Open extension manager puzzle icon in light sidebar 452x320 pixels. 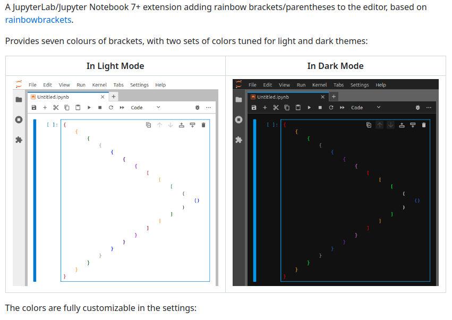tap(19, 140)
